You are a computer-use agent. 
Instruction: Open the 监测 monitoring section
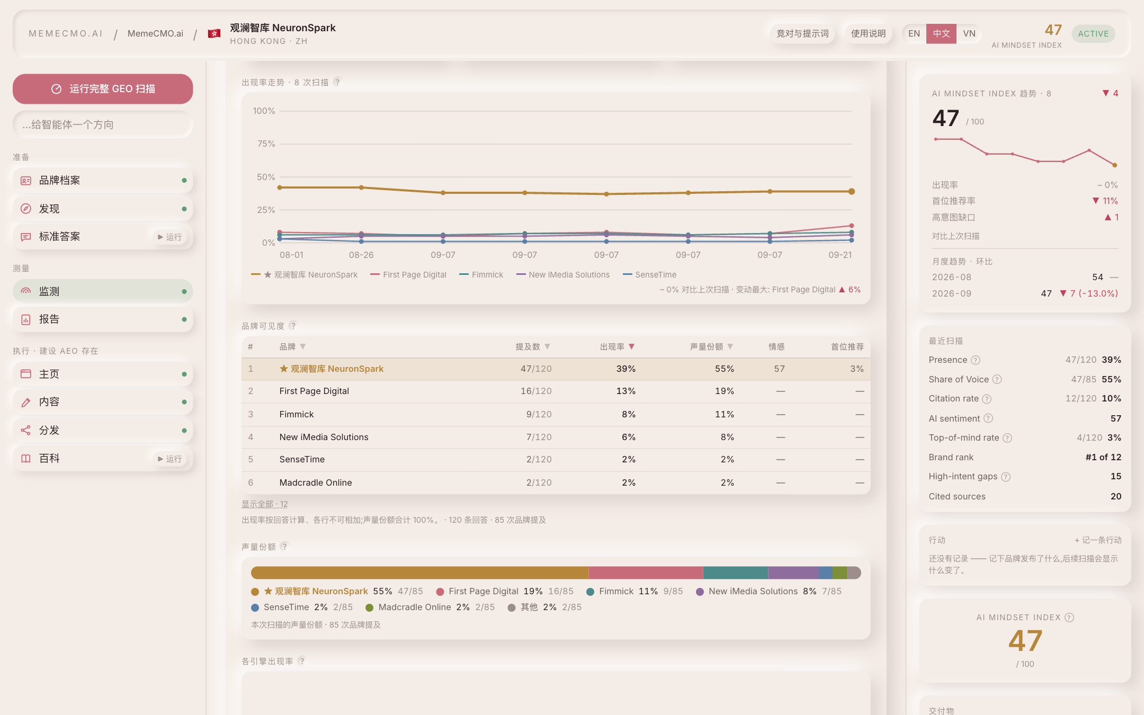[103, 291]
